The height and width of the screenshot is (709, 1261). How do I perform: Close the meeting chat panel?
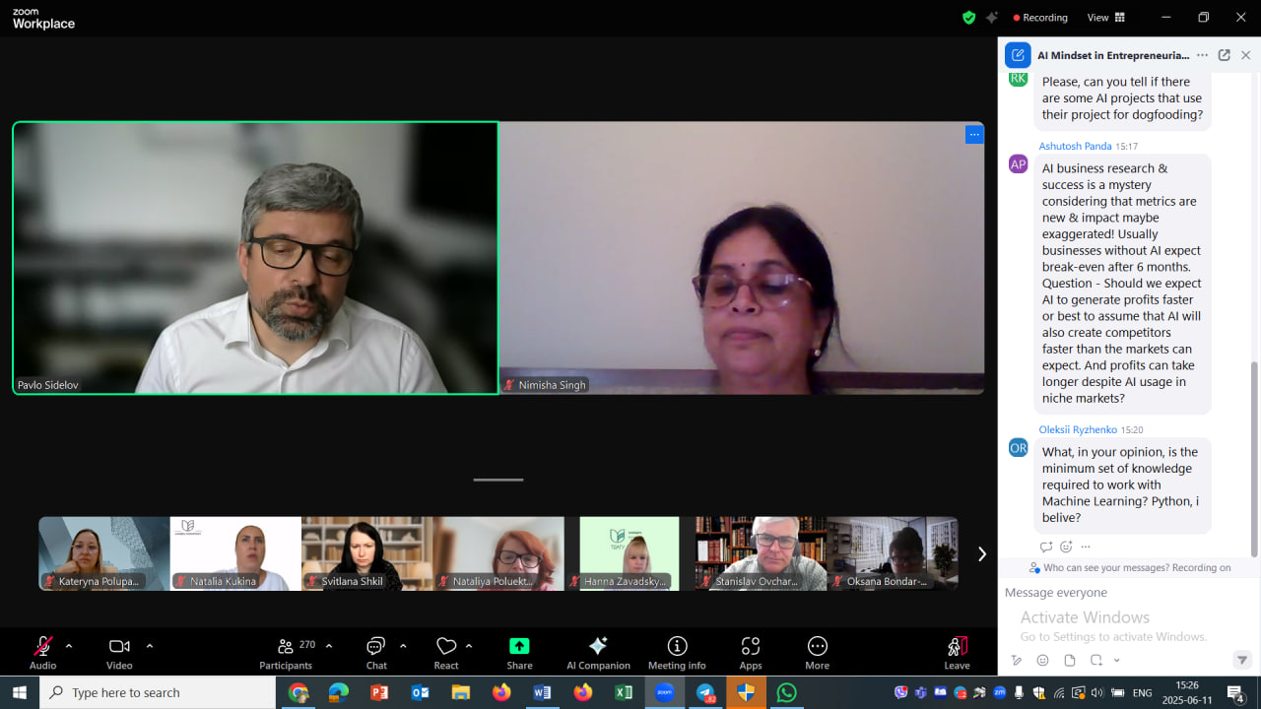tap(1245, 55)
